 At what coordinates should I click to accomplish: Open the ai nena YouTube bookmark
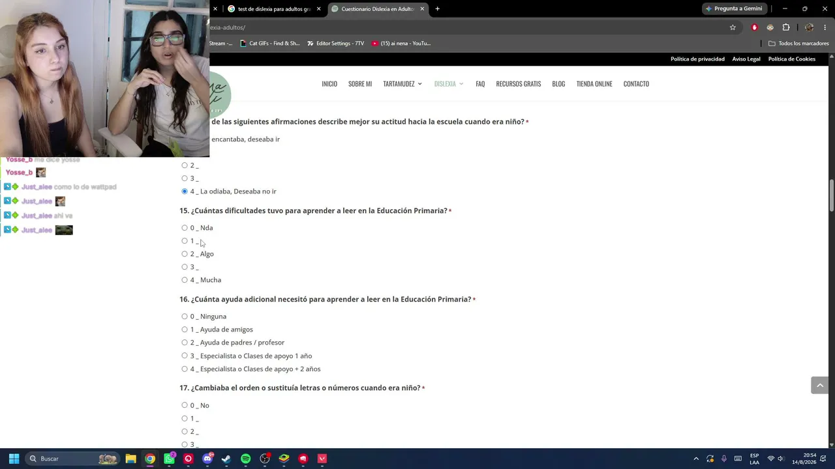tap(401, 43)
